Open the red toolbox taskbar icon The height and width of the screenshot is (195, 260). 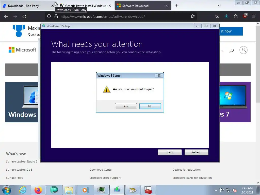point(148,190)
